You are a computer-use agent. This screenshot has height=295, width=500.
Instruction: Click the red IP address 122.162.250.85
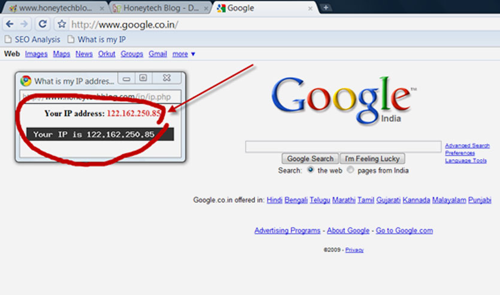[x=134, y=114]
